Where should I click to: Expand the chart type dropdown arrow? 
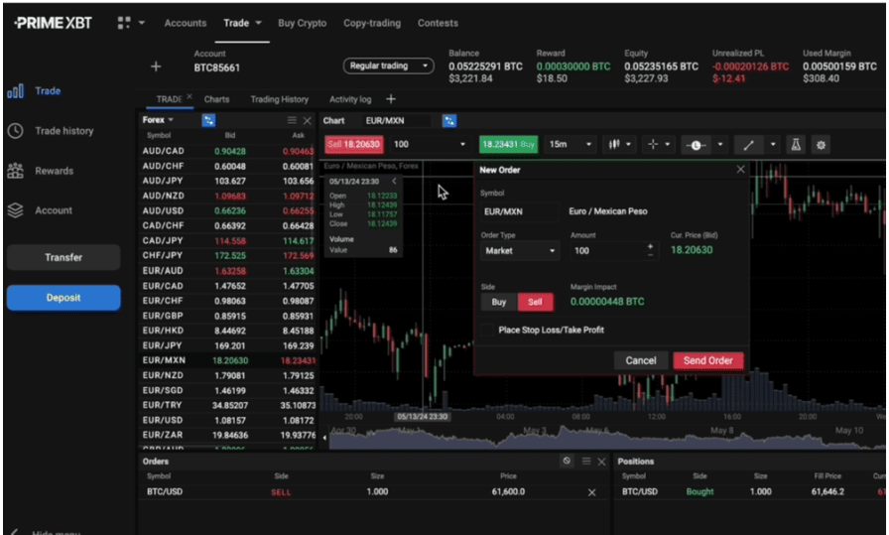coord(628,145)
